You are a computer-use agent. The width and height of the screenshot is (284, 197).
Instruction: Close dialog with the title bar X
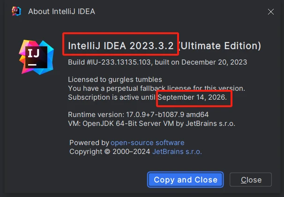pos(271,11)
